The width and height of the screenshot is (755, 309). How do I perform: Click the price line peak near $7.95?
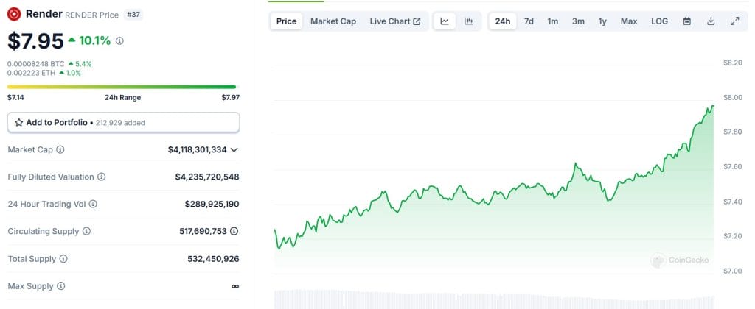click(713, 106)
